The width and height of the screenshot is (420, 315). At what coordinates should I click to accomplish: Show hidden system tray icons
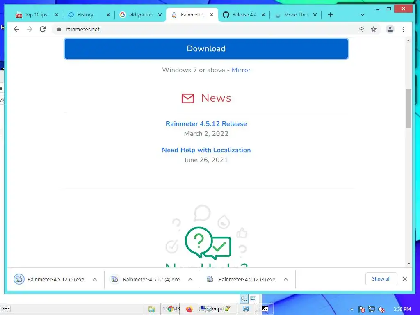click(352, 309)
